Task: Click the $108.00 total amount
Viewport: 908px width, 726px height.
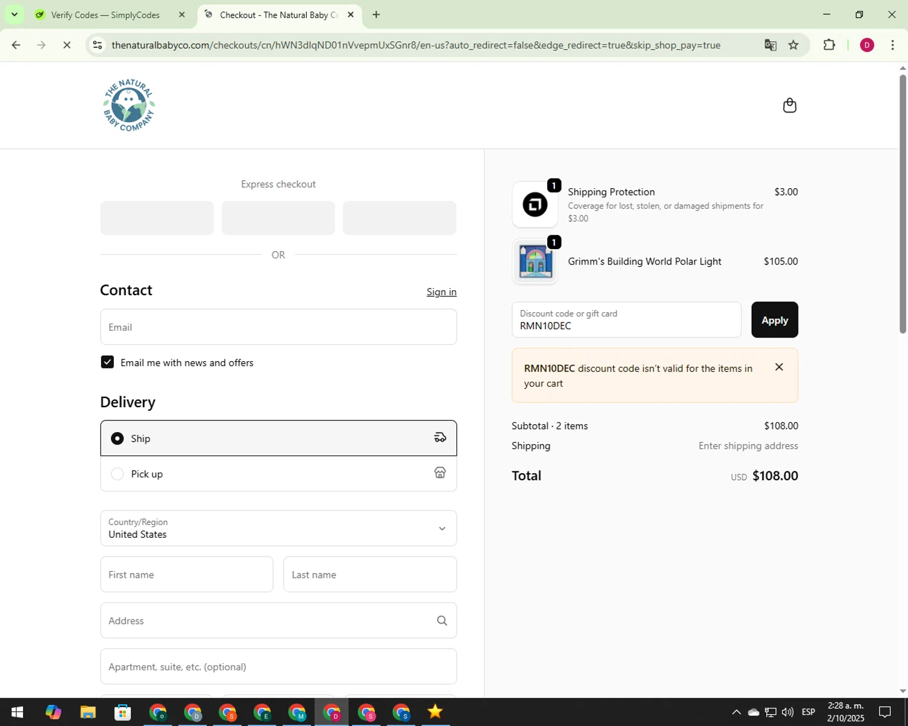Action: click(775, 476)
